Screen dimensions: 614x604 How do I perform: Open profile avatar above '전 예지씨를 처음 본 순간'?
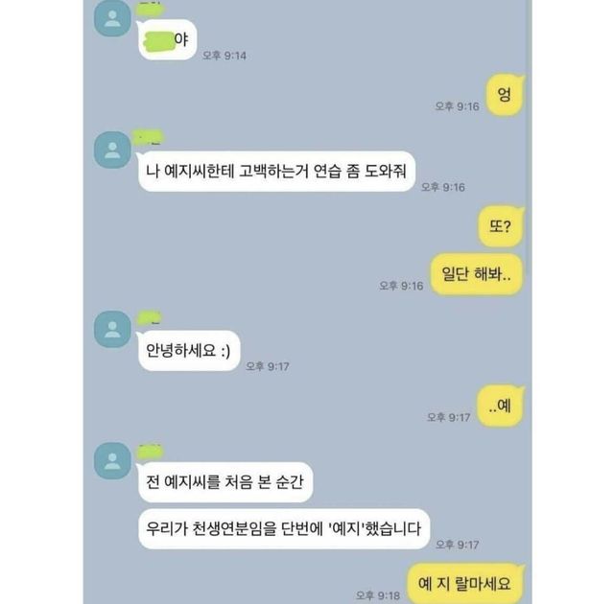coord(112,461)
